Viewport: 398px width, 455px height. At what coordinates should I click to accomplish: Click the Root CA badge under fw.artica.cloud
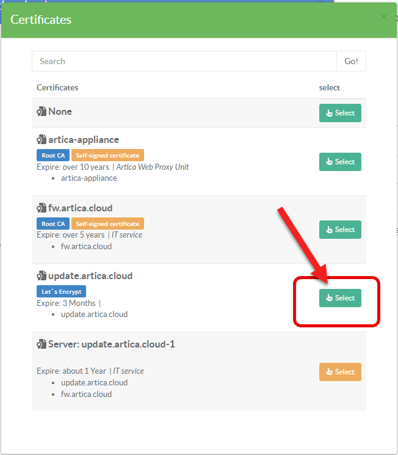click(53, 224)
